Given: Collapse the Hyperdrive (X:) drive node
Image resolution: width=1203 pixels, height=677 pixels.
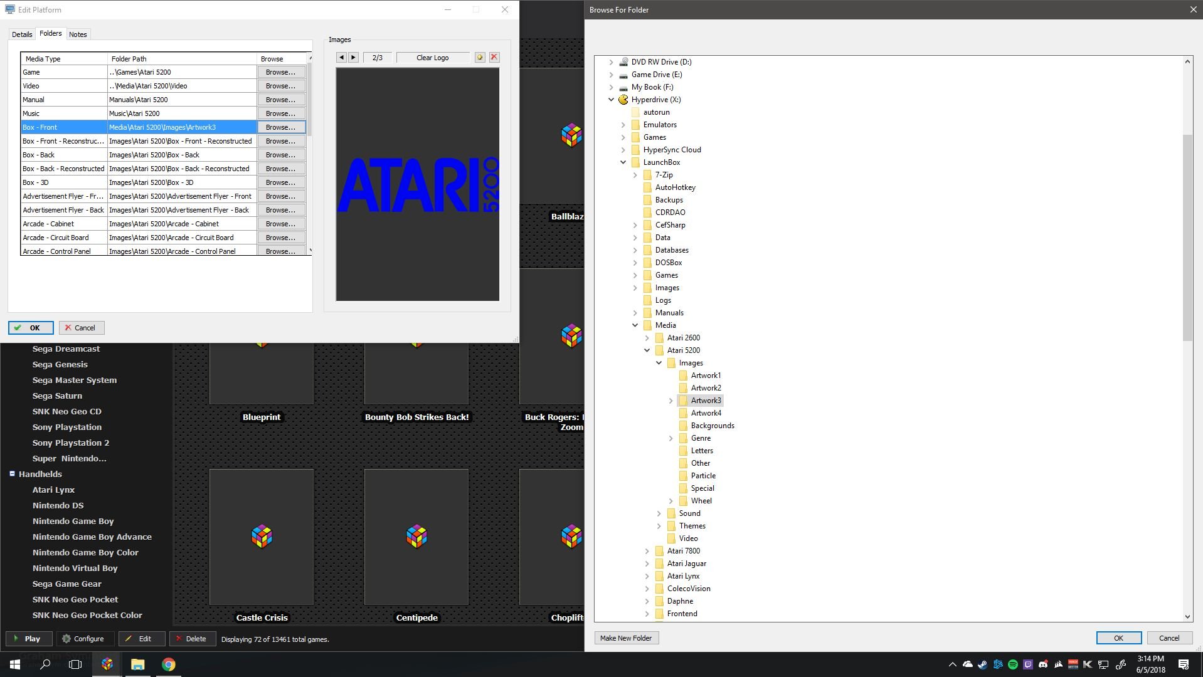Looking at the screenshot, I should pos(611,100).
